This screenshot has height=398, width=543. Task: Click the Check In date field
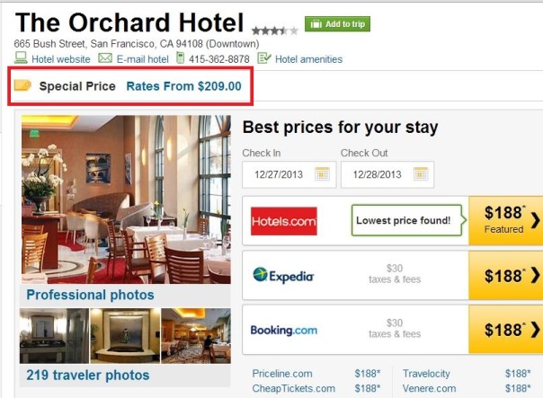click(x=289, y=174)
